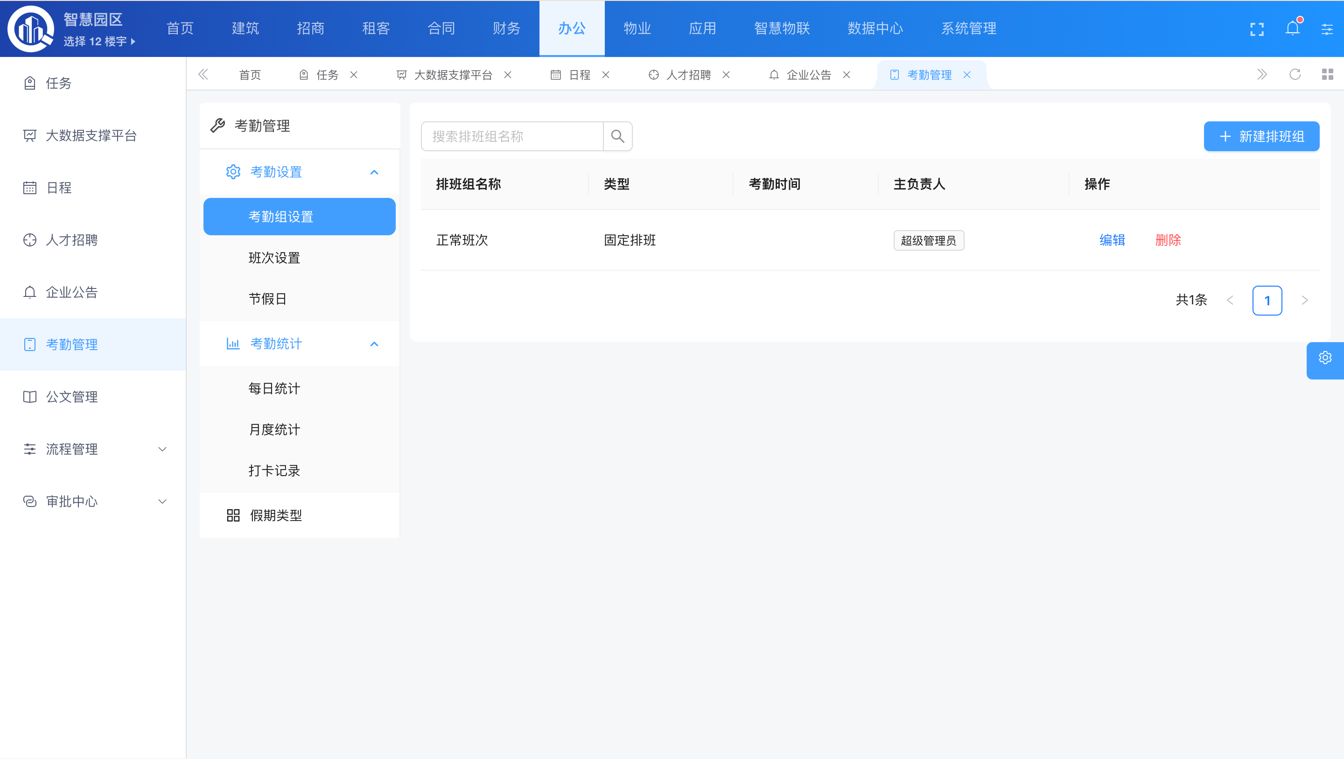Open the 企业公告 page tab
Viewport: 1344px width, 759px height.
pyautogui.click(x=808, y=75)
